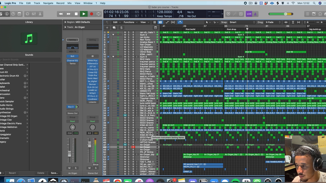Image resolution: width=326 pixels, height=183 pixels.
Task: Open the Mixer from the control bar
Action: coord(34,14)
